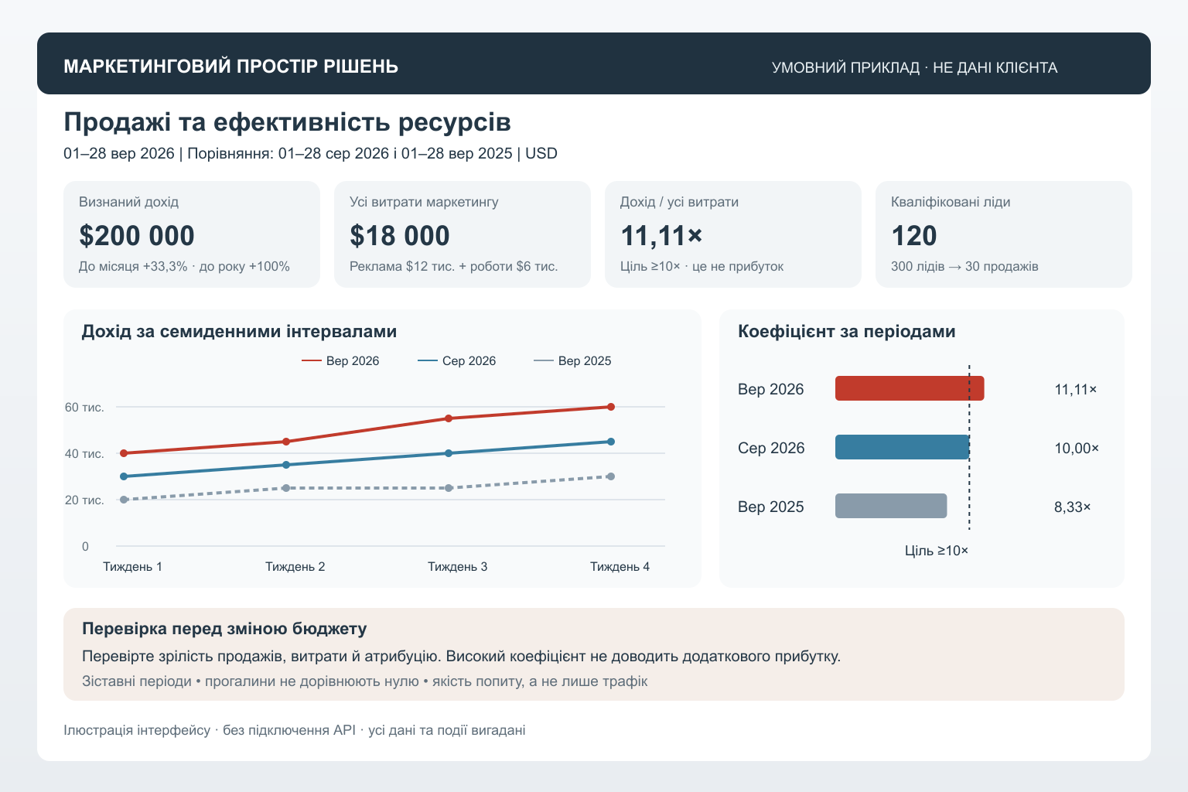The width and height of the screenshot is (1188, 792).
Task: Click "Ціль ≥10× · це не прибуток"
Action: 702,266
